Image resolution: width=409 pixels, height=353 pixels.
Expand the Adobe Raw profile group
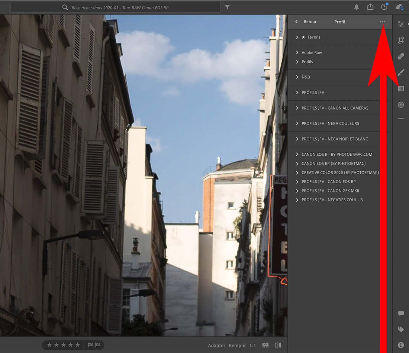312,52
